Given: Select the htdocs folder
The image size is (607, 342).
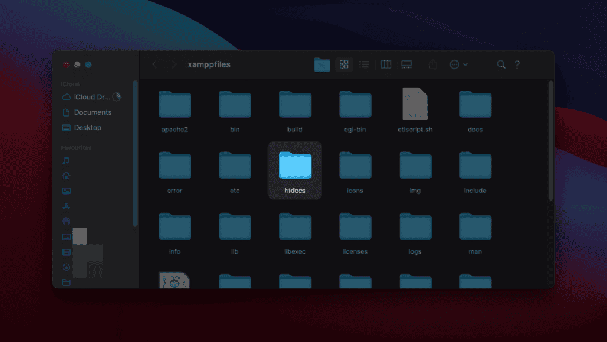Looking at the screenshot, I should [295, 169].
